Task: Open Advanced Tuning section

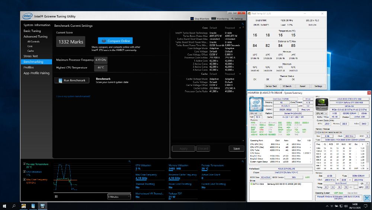Action: click(x=35, y=36)
